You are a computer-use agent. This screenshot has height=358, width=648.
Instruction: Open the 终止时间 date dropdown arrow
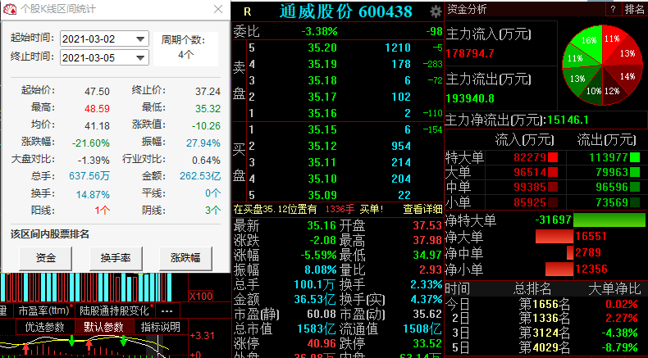pos(140,58)
